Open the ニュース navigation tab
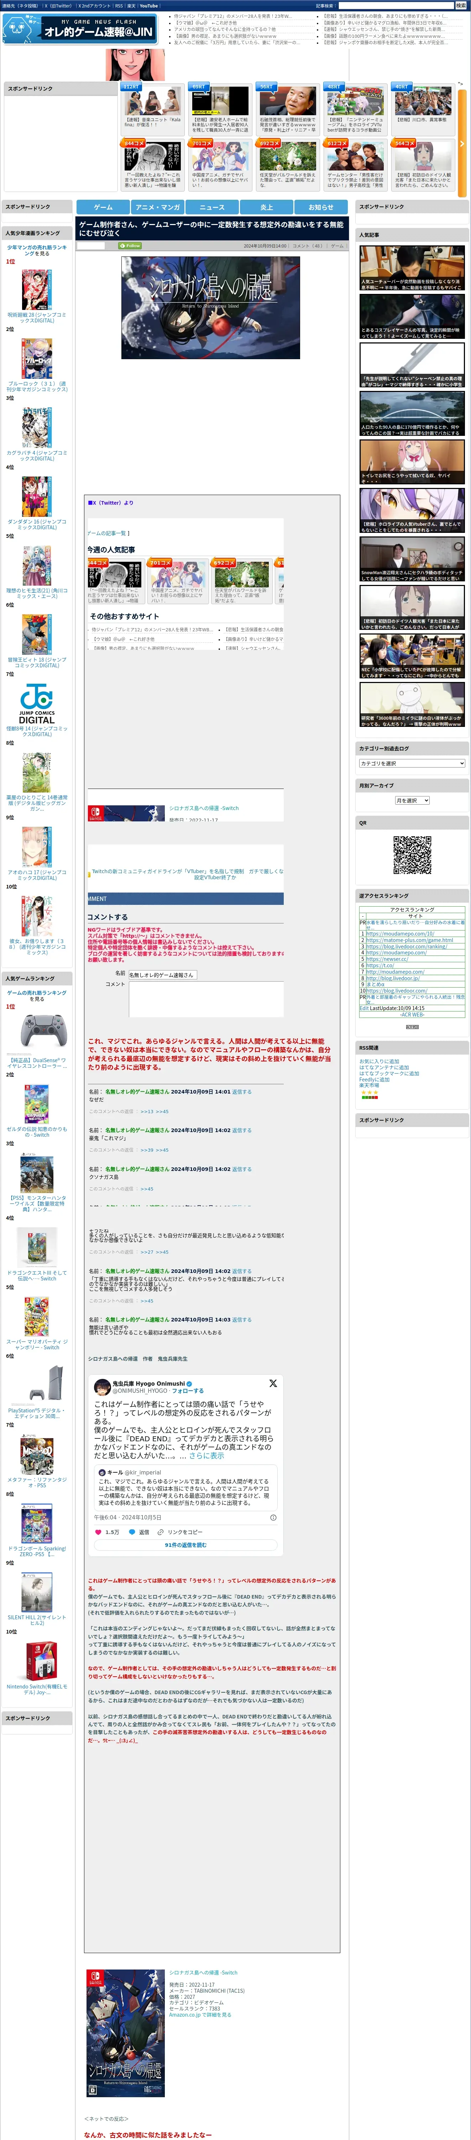Screen dimensions: 471x2140 coord(211,207)
